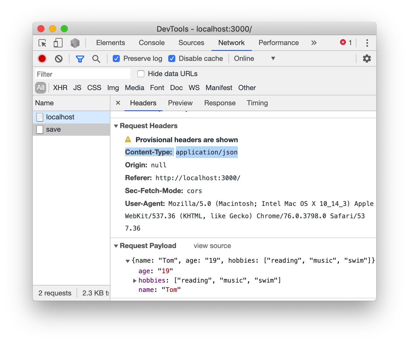Switch to the Console tab
Viewport: 409px width, 344px height.
coord(152,43)
